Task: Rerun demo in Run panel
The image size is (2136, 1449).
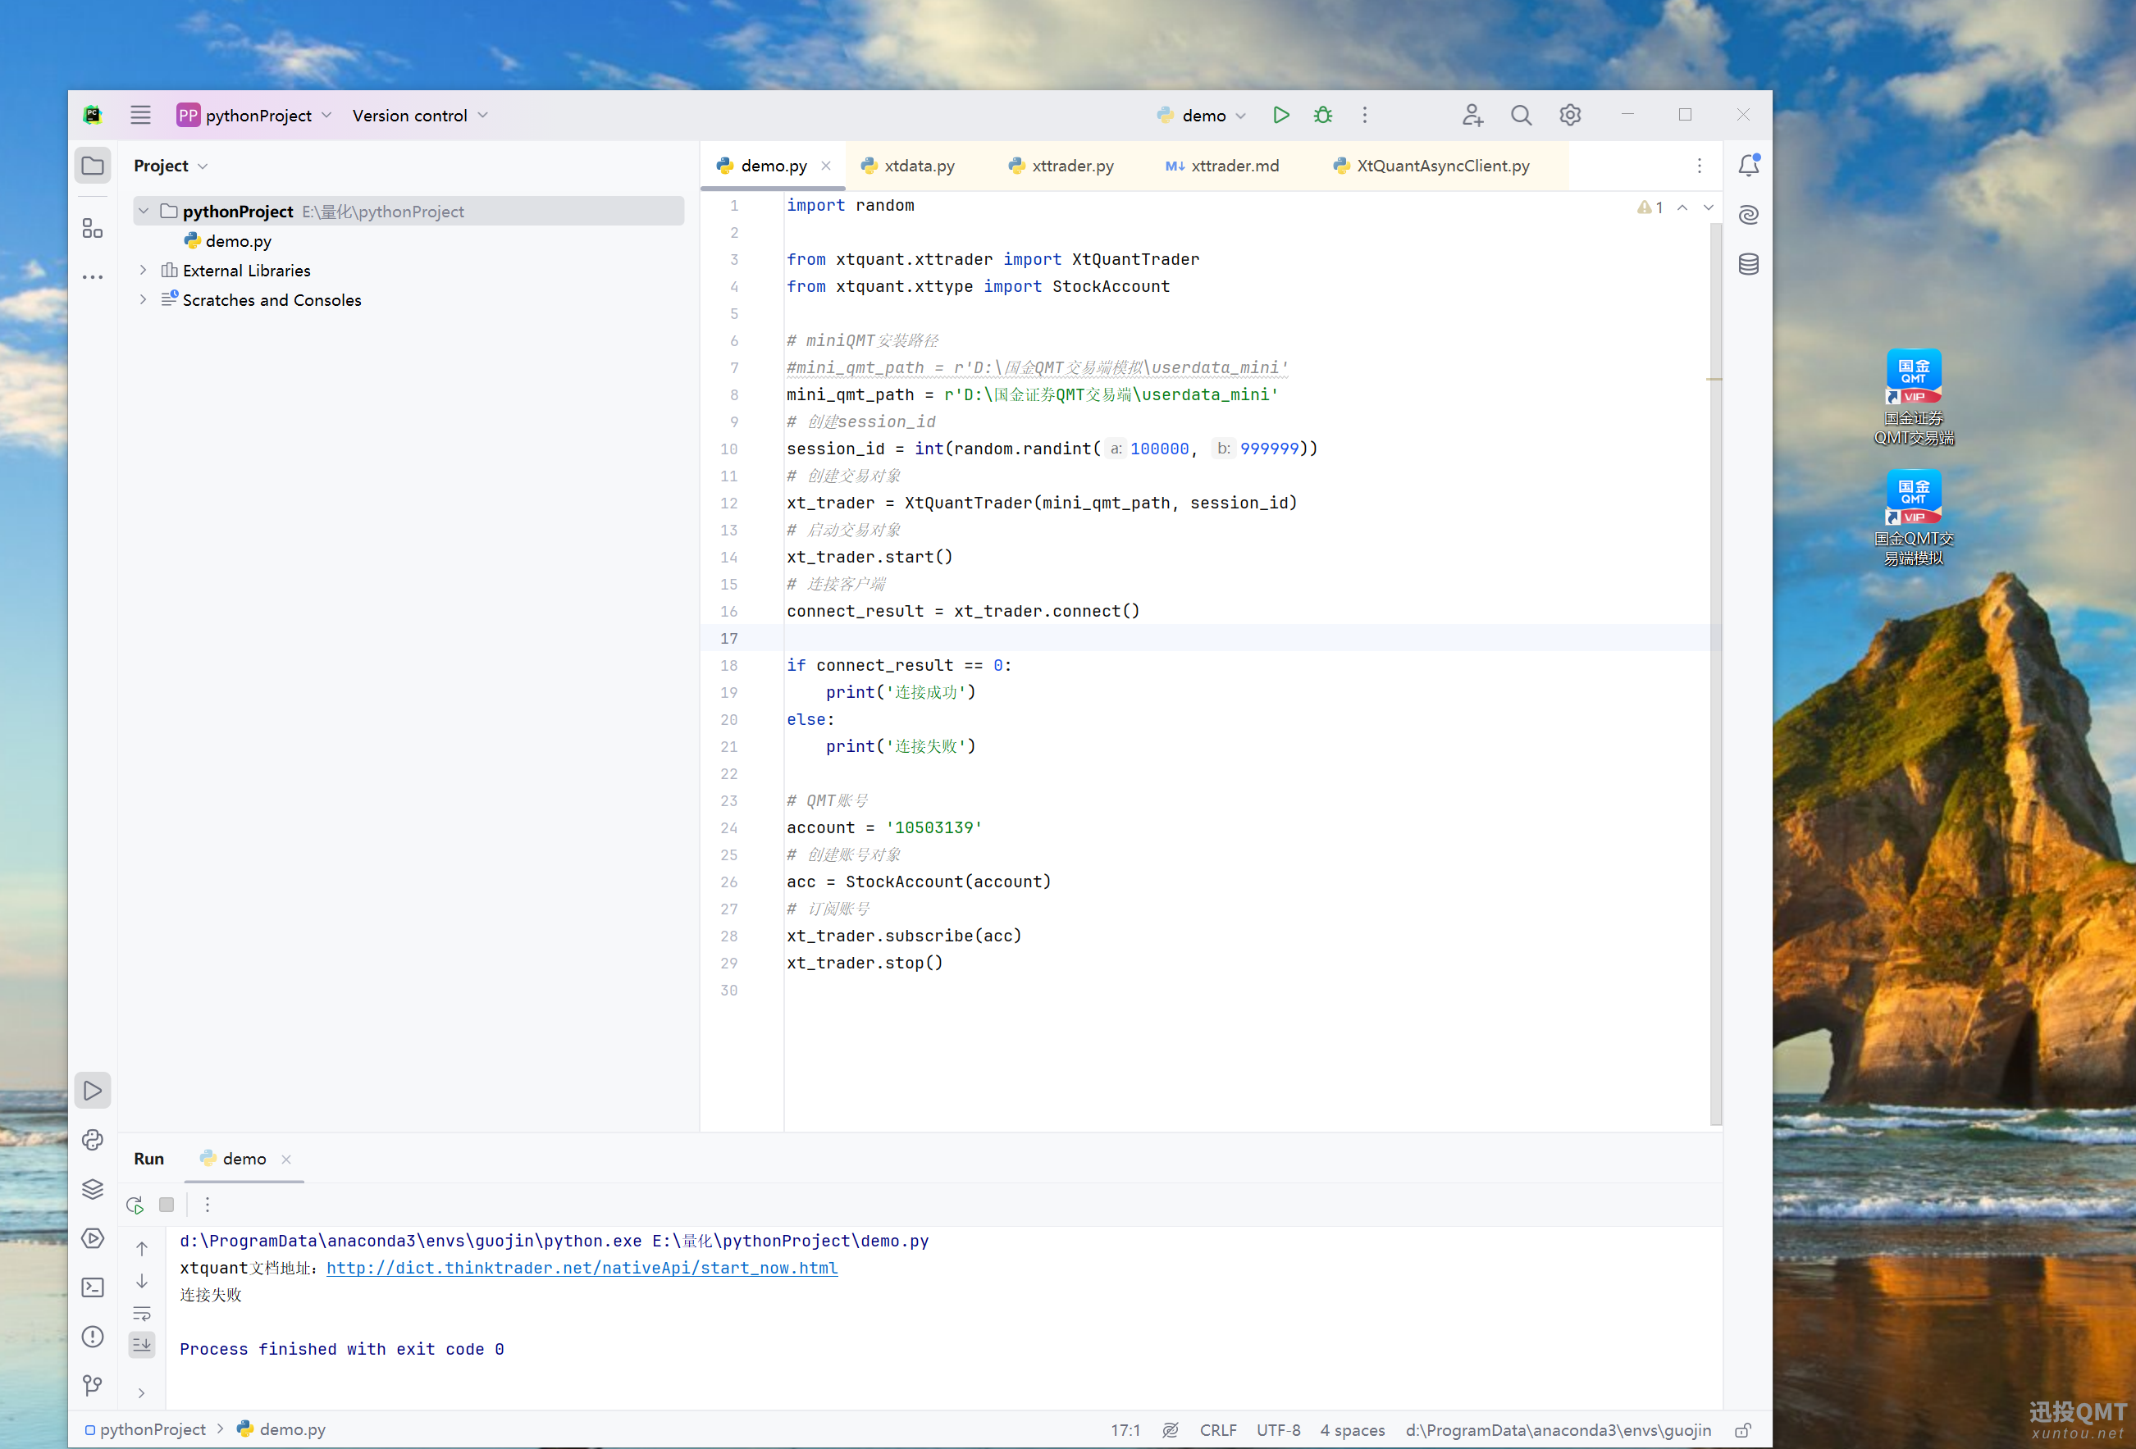Action: pos(135,1205)
